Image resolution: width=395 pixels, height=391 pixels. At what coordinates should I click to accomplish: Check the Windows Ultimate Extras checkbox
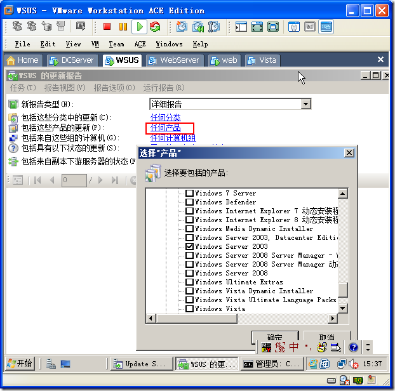coord(189,282)
